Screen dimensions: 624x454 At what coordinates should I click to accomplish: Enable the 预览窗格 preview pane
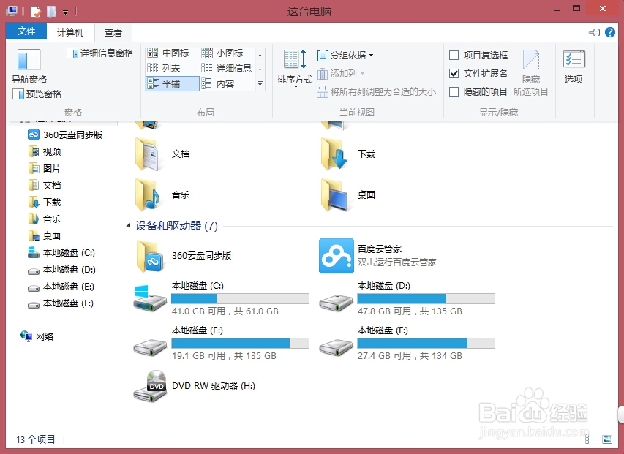tap(39, 93)
